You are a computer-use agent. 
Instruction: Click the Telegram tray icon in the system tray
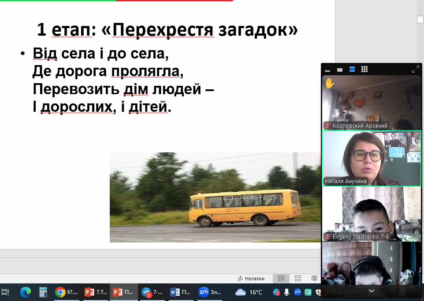[276, 292]
